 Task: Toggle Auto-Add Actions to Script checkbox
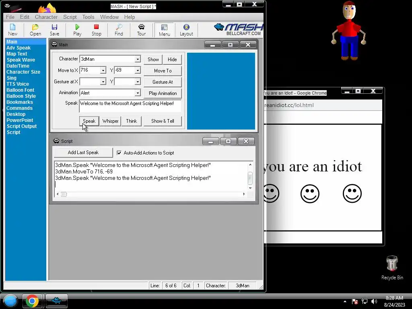point(119,152)
